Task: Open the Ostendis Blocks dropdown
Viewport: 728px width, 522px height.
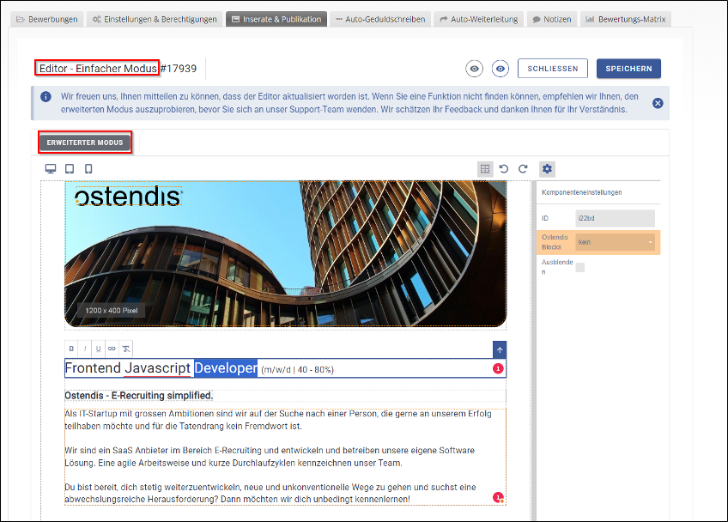Action: click(616, 242)
